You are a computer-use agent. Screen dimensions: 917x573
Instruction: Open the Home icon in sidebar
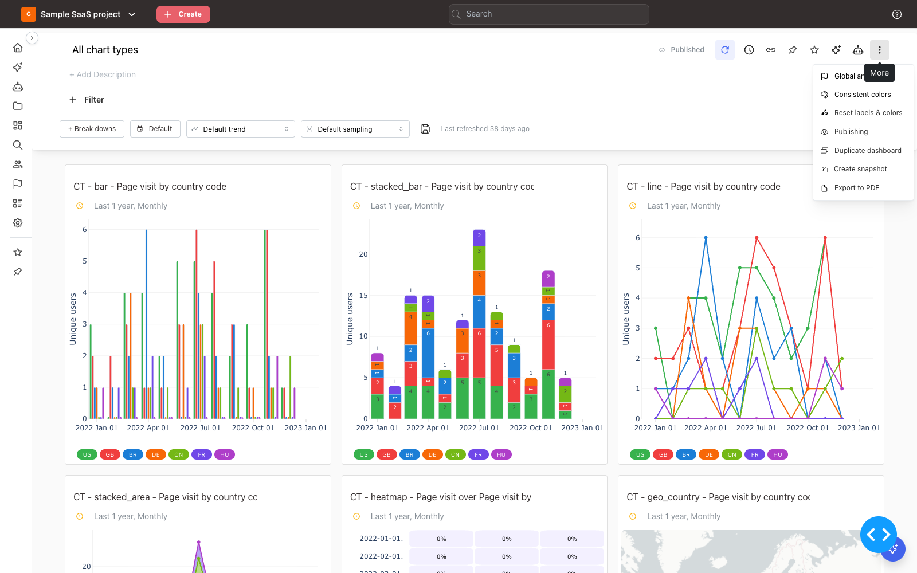[x=18, y=48]
